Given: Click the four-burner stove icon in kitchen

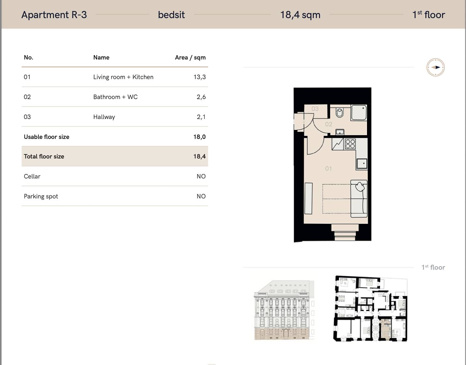Looking at the screenshot, I should pyautogui.click(x=350, y=144).
